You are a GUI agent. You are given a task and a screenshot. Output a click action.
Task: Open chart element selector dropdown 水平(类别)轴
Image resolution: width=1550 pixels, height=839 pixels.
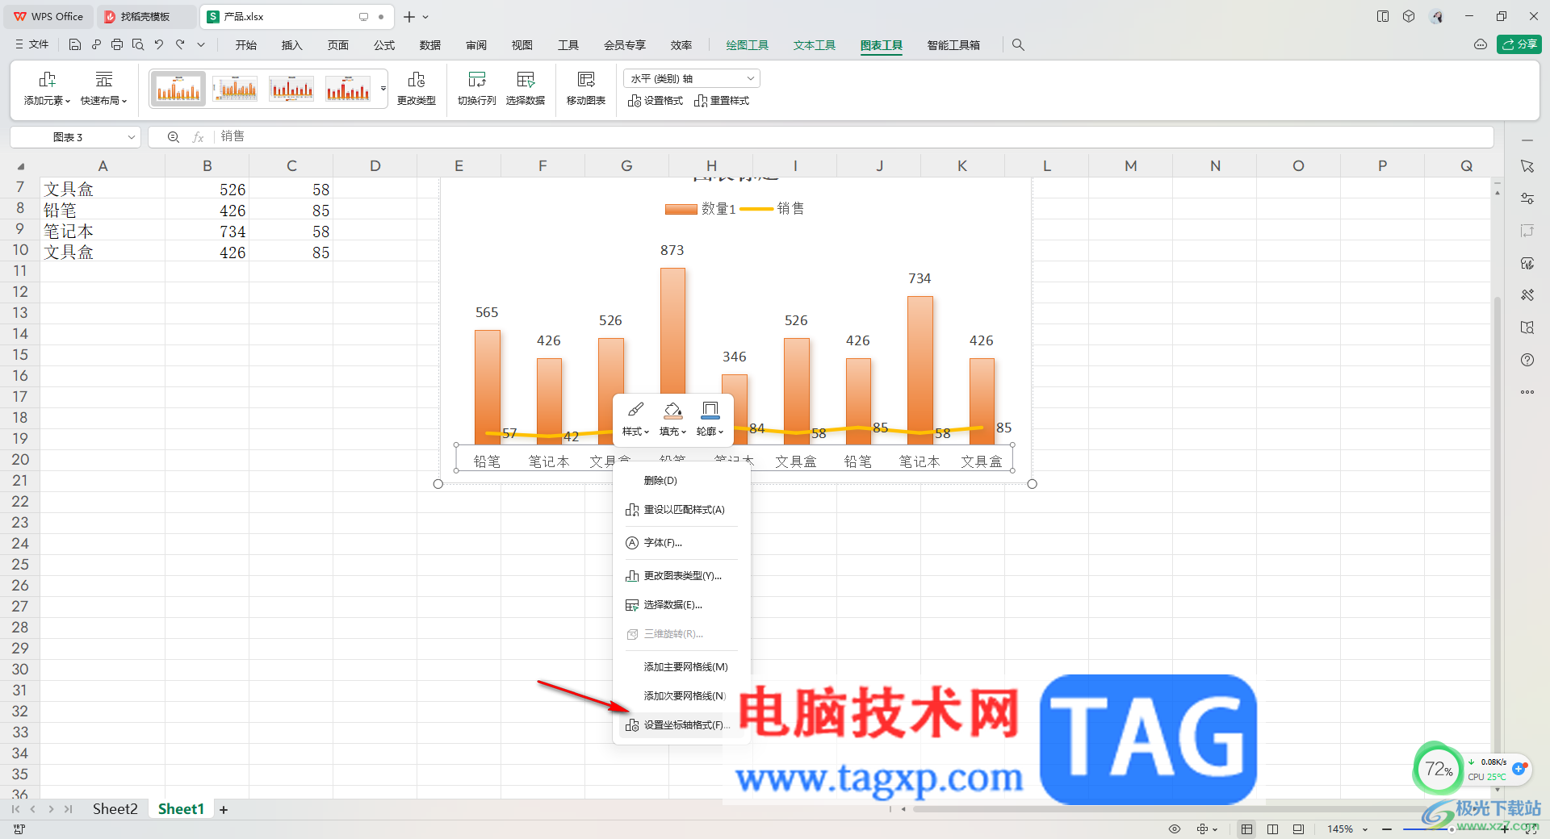(x=692, y=78)
